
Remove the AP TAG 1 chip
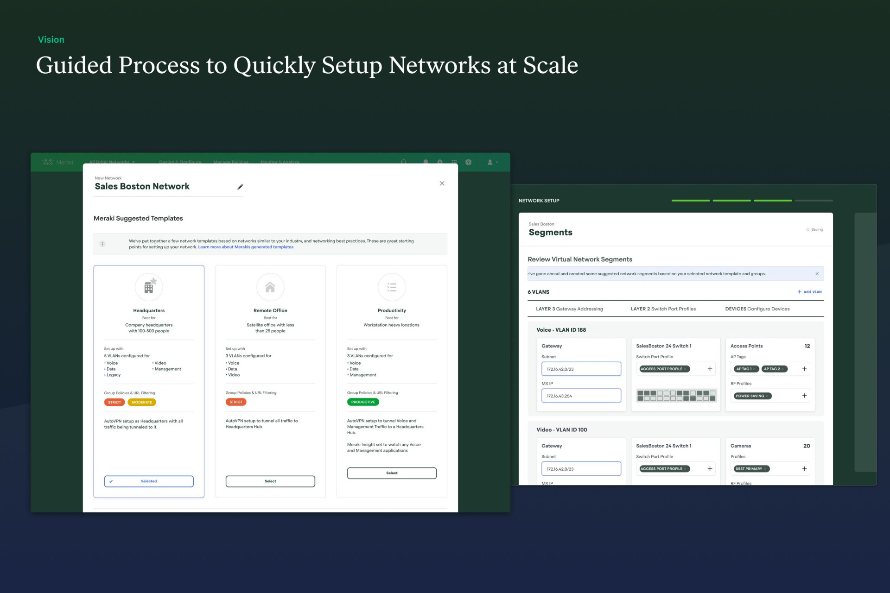pos(755,369)
